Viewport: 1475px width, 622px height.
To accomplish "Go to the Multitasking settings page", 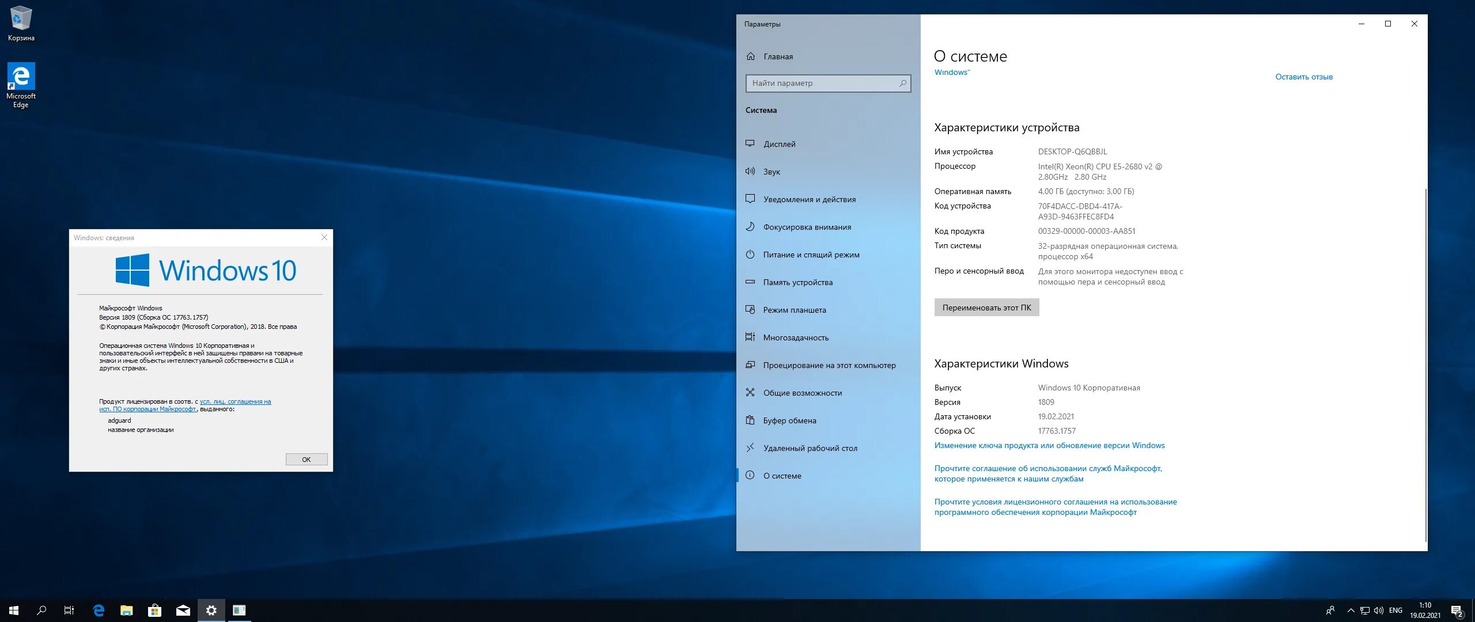I will [x=795, y=337].
